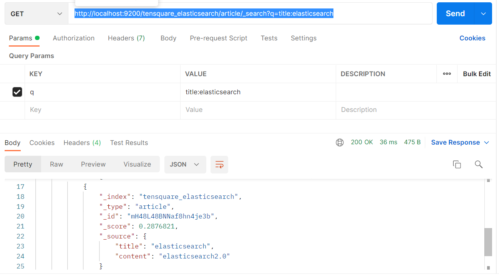Toggle line wrap icon in response toolbar

pos(219,165)
